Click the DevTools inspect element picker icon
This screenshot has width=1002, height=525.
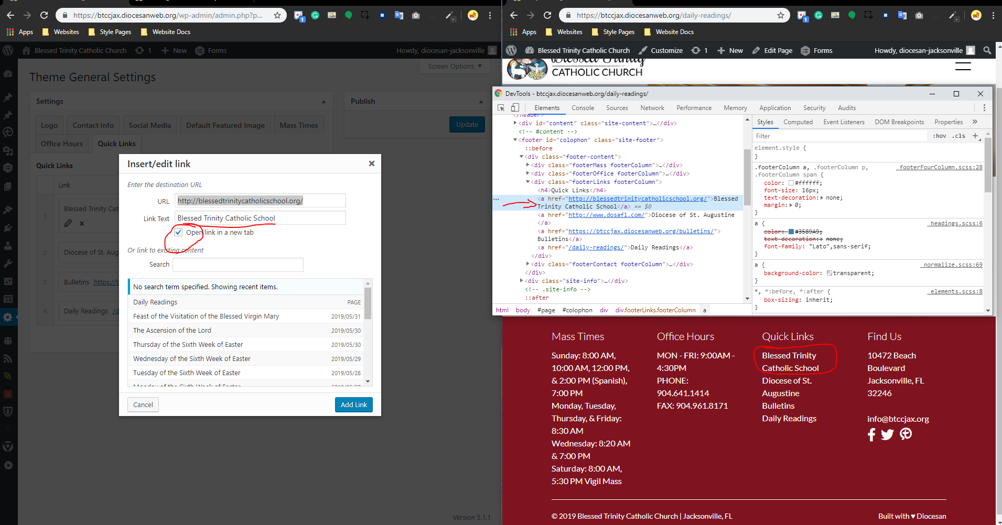coord(501,108)
